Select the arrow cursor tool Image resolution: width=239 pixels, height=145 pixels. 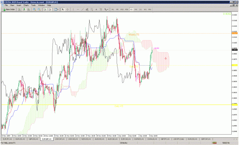(63, 10)
